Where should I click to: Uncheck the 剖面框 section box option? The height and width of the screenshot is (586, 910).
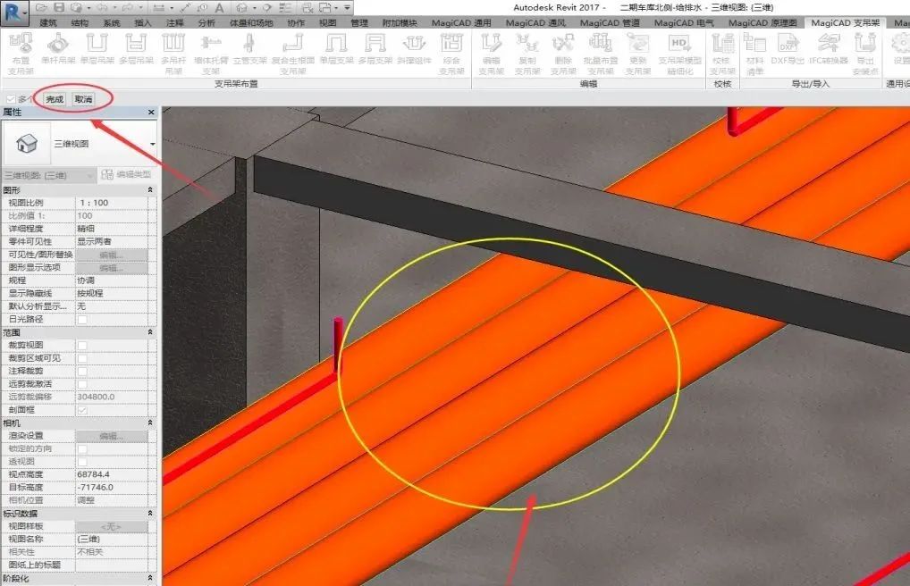83,408
